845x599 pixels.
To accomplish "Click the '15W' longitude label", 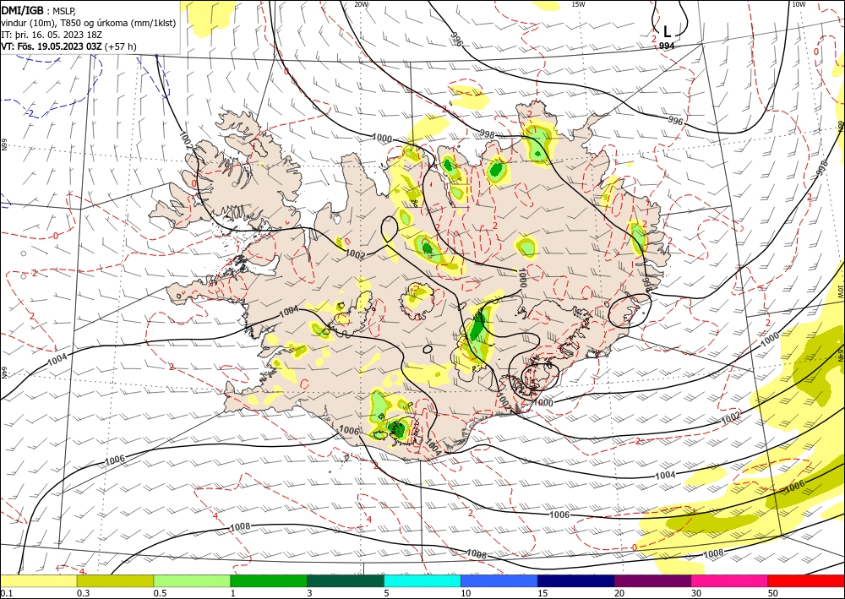I will 578,4.
